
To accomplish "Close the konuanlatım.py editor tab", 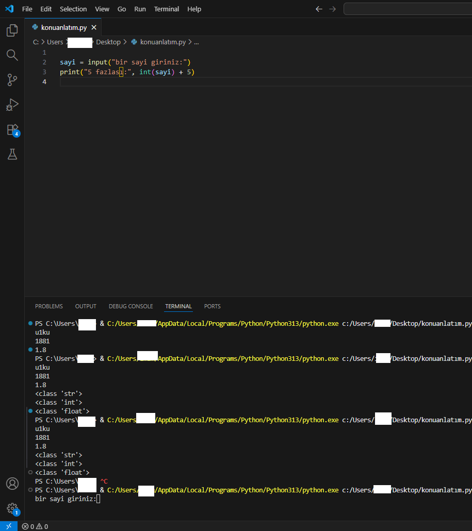I will 94,27.
